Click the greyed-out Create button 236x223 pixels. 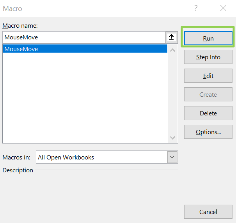[x=208, y=95]
